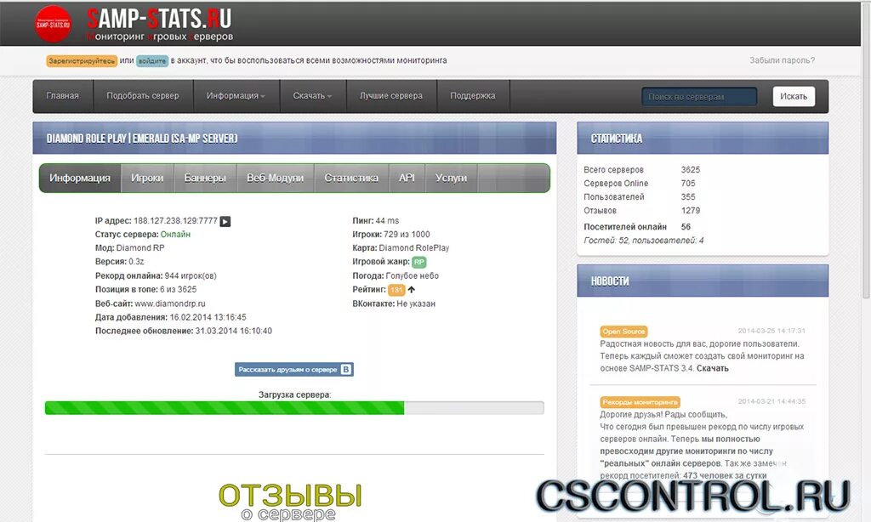Click the Серверов Online 705 statistic
Screen dimensions: 871x522
[640, 184]
